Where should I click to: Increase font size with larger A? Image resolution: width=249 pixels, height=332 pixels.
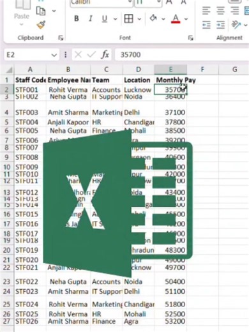(169, 2)
